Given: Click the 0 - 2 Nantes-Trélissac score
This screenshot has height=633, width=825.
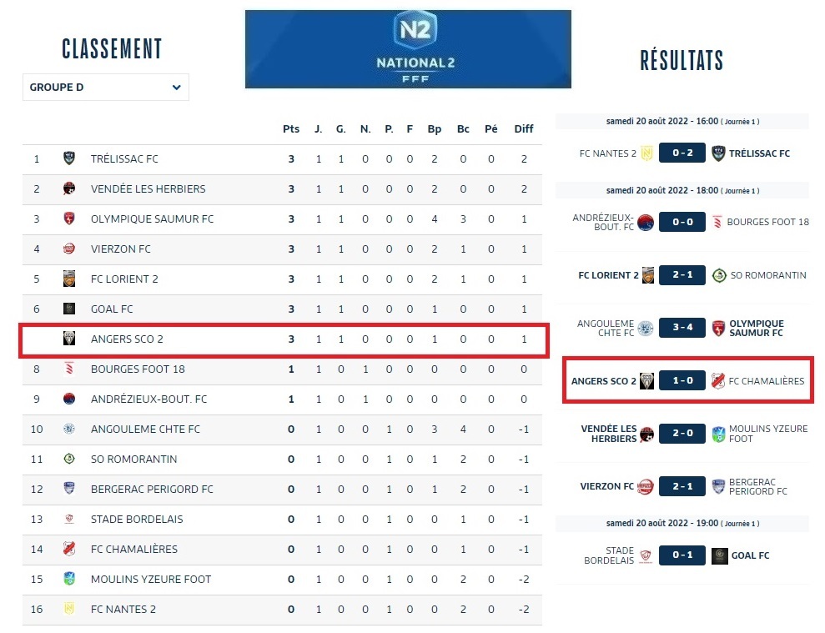Looking at the screenshot, I should tap(682, 153).
